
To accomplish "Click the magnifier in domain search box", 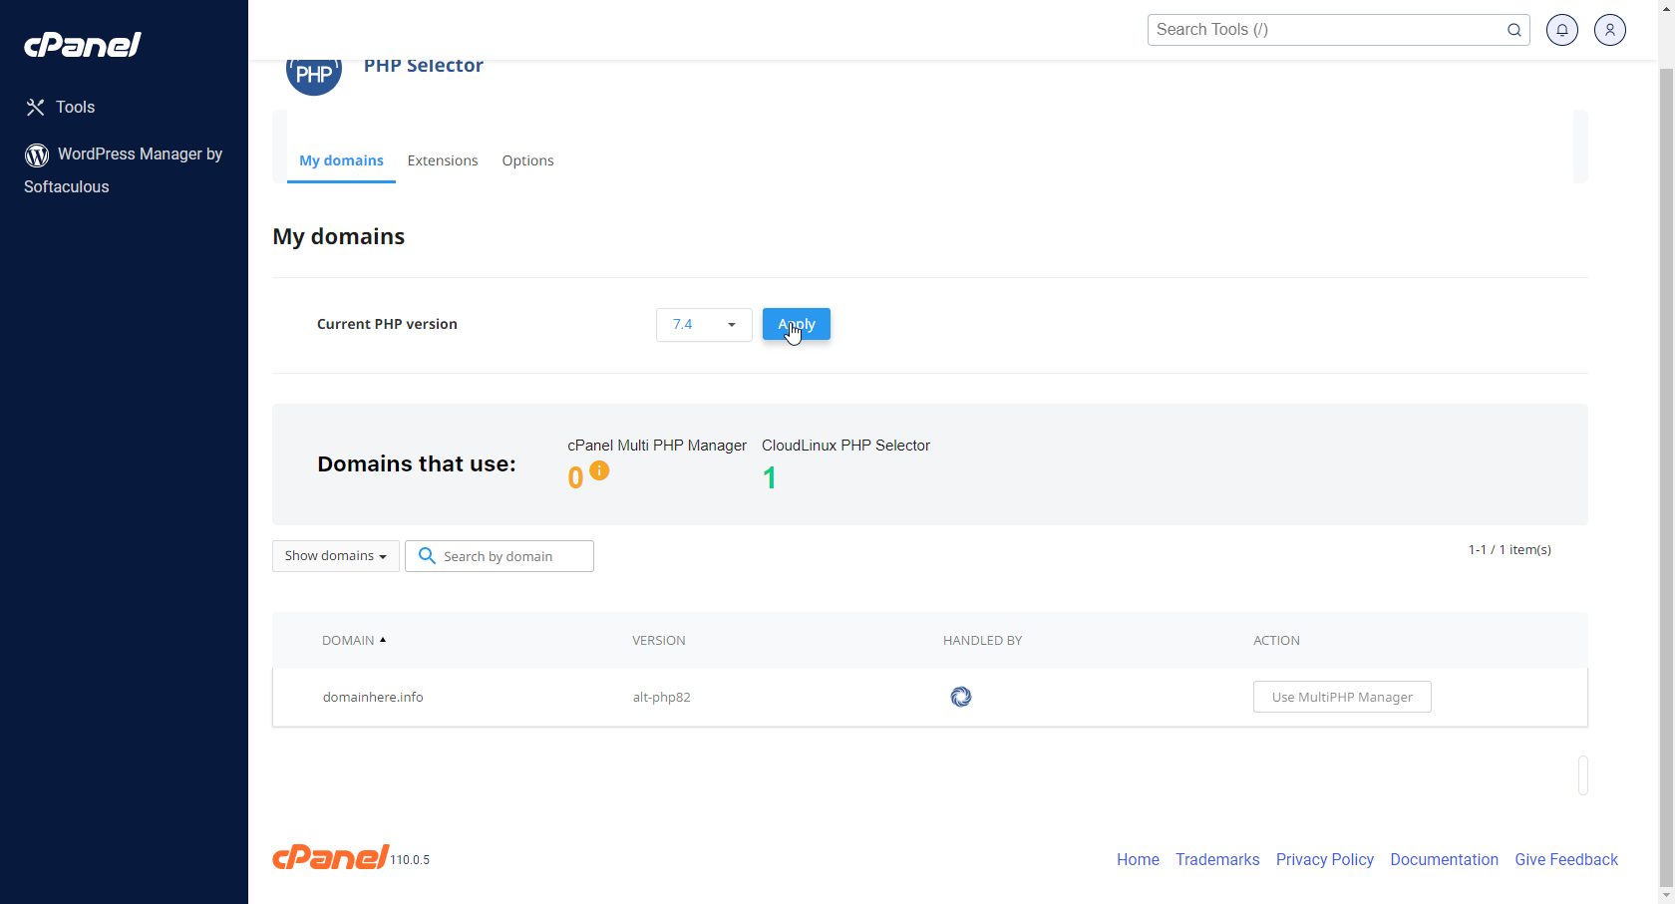I will click(x=427, y=556).
